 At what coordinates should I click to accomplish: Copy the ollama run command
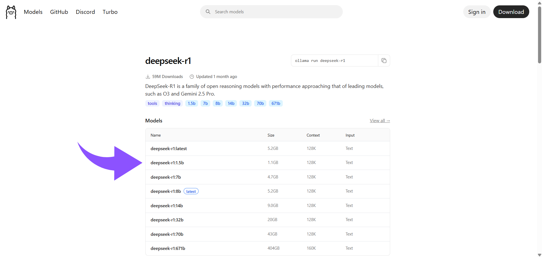[384, 61]
